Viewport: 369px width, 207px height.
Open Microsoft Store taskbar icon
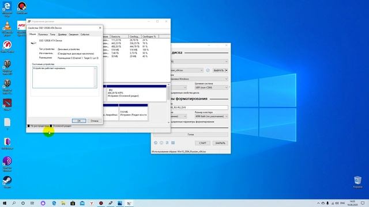coord(73,203)
